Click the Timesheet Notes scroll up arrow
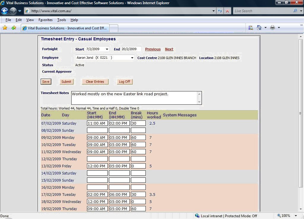The image size is (304, 219). click(x=199, y=94)
